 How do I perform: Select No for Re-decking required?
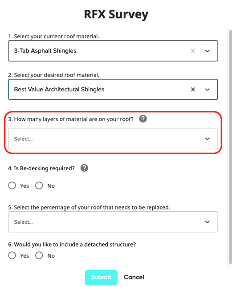(x=39, y=185)
